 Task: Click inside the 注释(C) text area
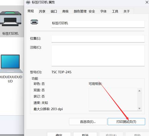(98, 56)
